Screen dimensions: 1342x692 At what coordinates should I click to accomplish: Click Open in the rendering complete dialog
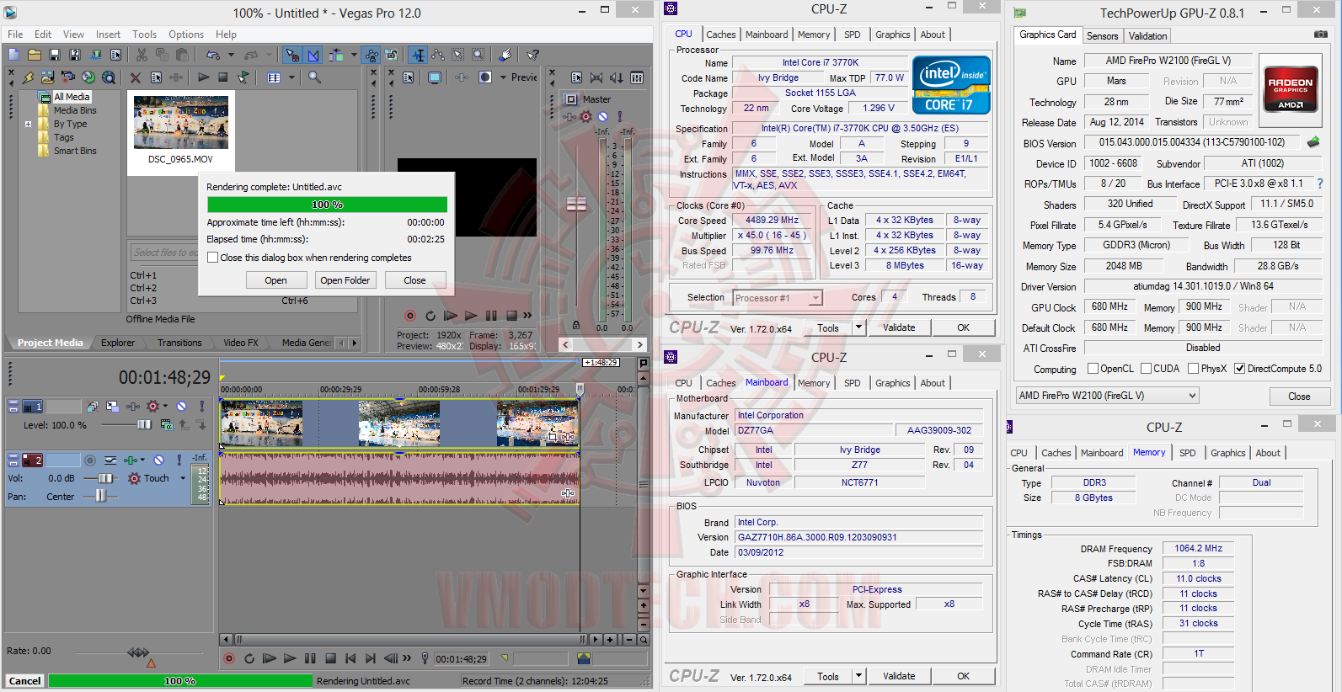(275, 280)
